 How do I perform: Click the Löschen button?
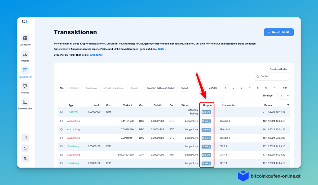click(x=134, y=88)
